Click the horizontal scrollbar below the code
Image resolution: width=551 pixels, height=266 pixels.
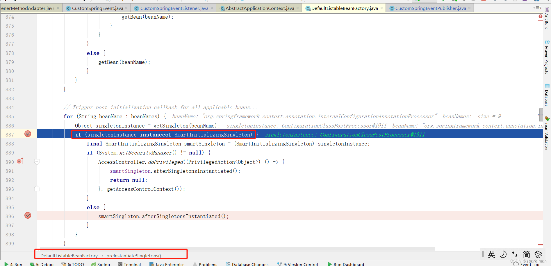(x=237, y=249)
